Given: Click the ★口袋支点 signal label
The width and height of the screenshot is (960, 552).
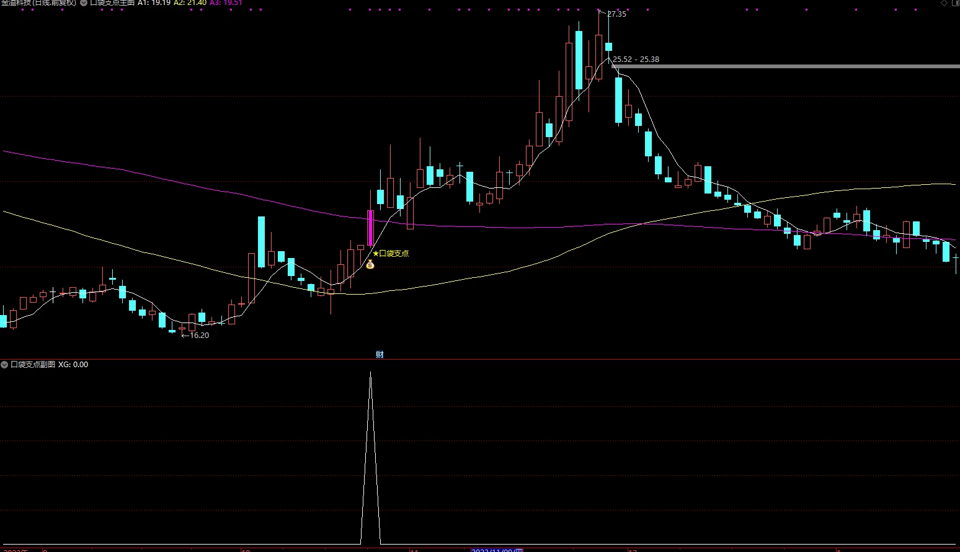Looking at the screenshot, I should 391,253.
